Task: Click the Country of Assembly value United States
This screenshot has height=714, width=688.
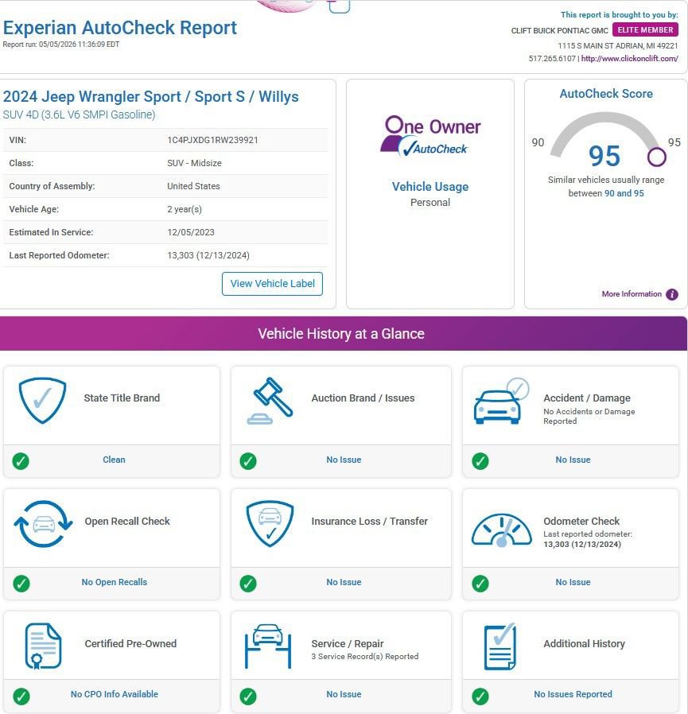Action: point(193,186)
